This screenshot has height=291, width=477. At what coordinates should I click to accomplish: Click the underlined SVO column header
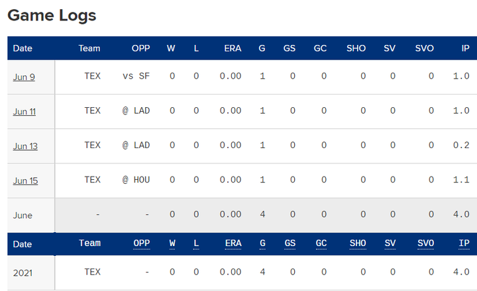click(425, 243)
